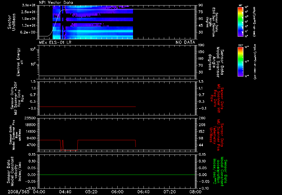
Task: Click the 4700 scanner position tick
Action: click(31, 145)
